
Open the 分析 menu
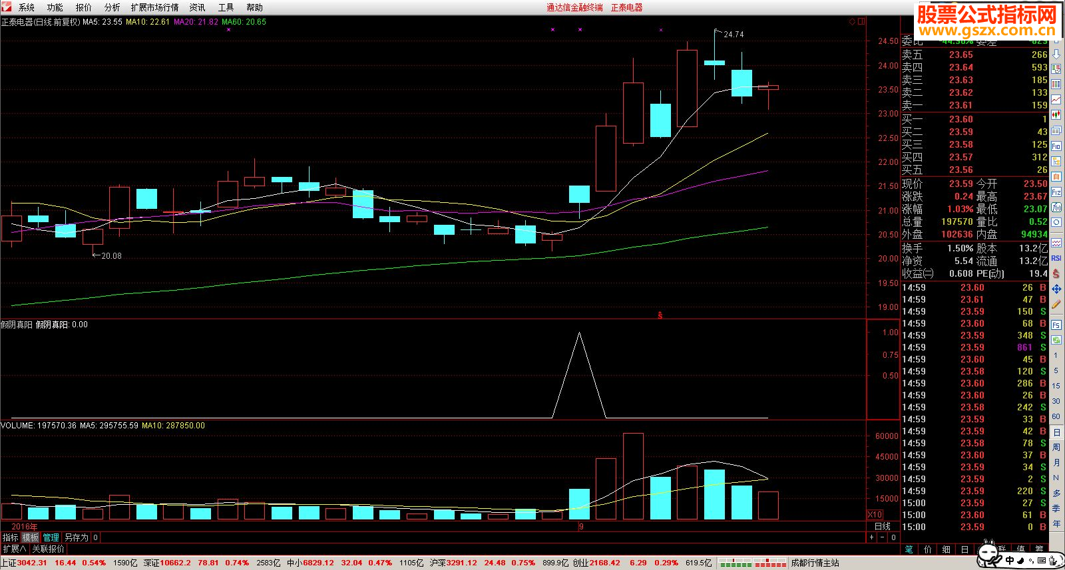click(112, 7)
